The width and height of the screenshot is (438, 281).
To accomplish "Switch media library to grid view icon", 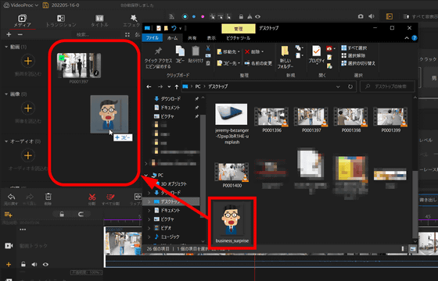I will (x=127, y=34).
